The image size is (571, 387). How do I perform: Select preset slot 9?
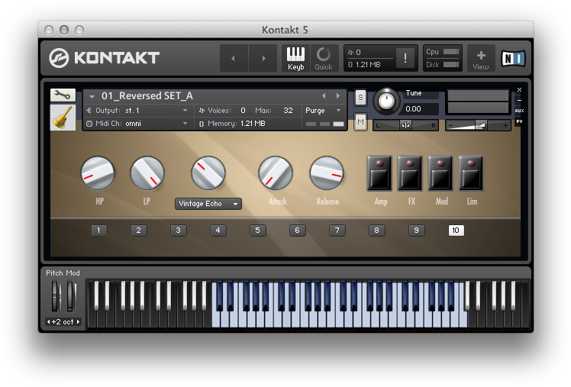tap(416, 230)
